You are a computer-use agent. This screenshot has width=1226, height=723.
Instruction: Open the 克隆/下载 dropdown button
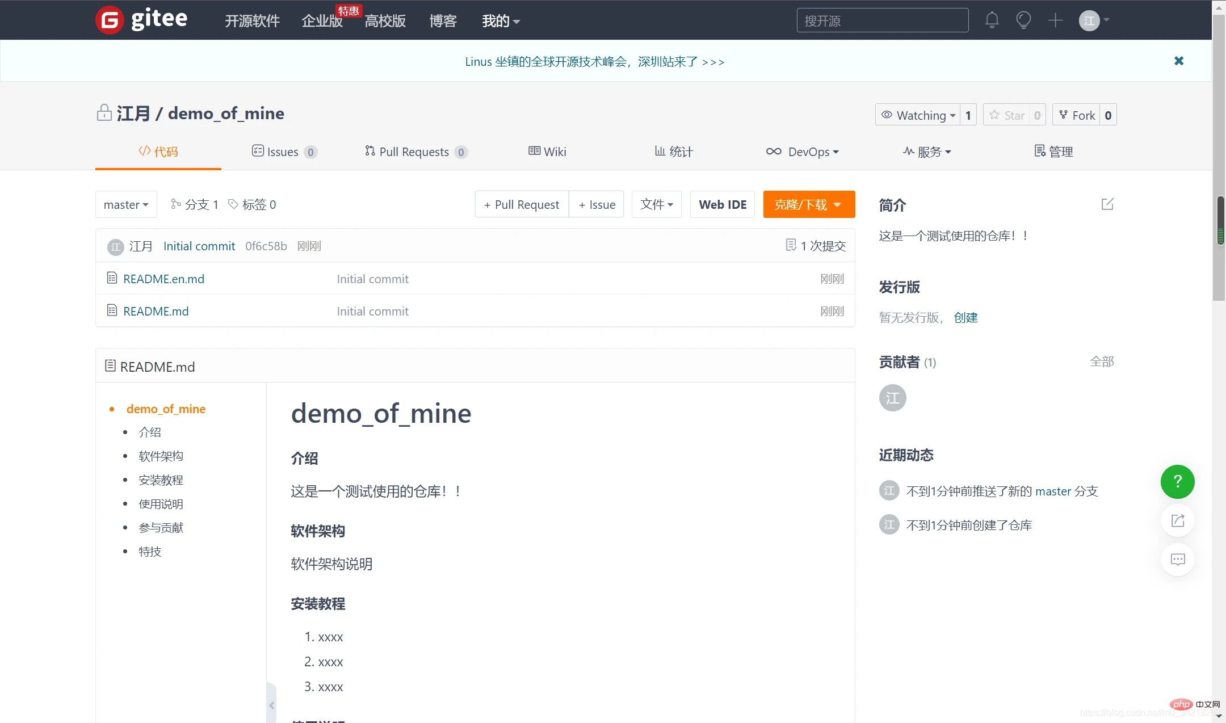(808, 205)
